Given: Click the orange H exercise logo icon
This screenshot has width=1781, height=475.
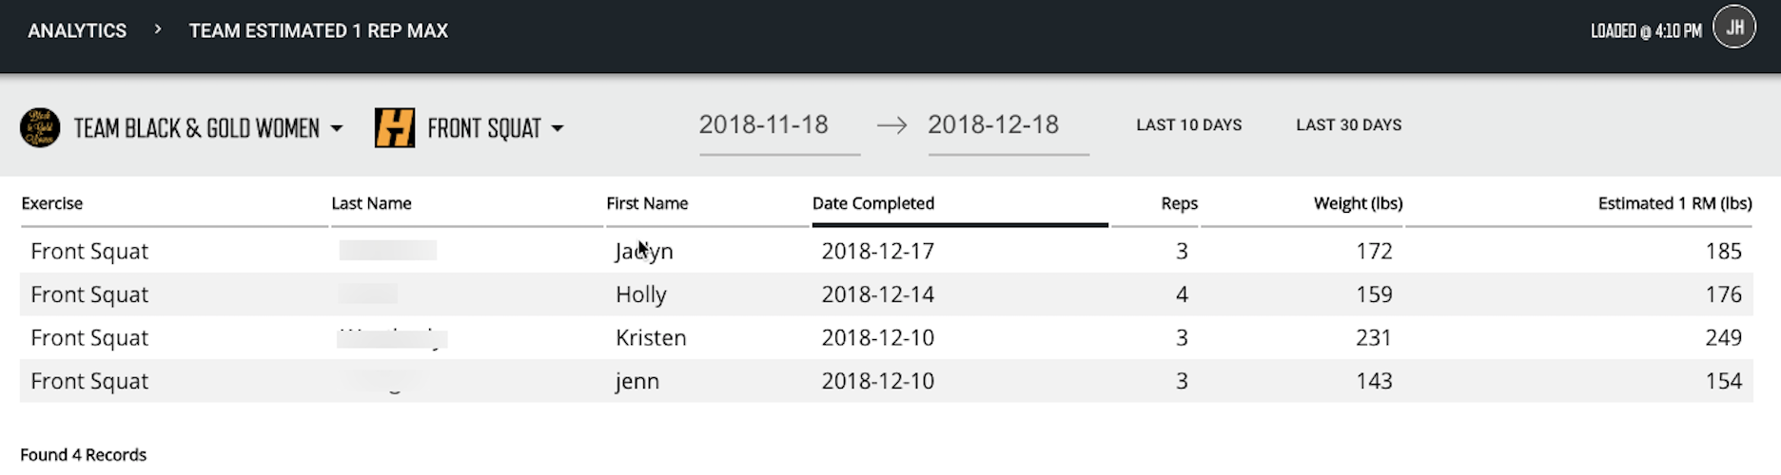Looking at the screenshot, I should tap(395, 127).
